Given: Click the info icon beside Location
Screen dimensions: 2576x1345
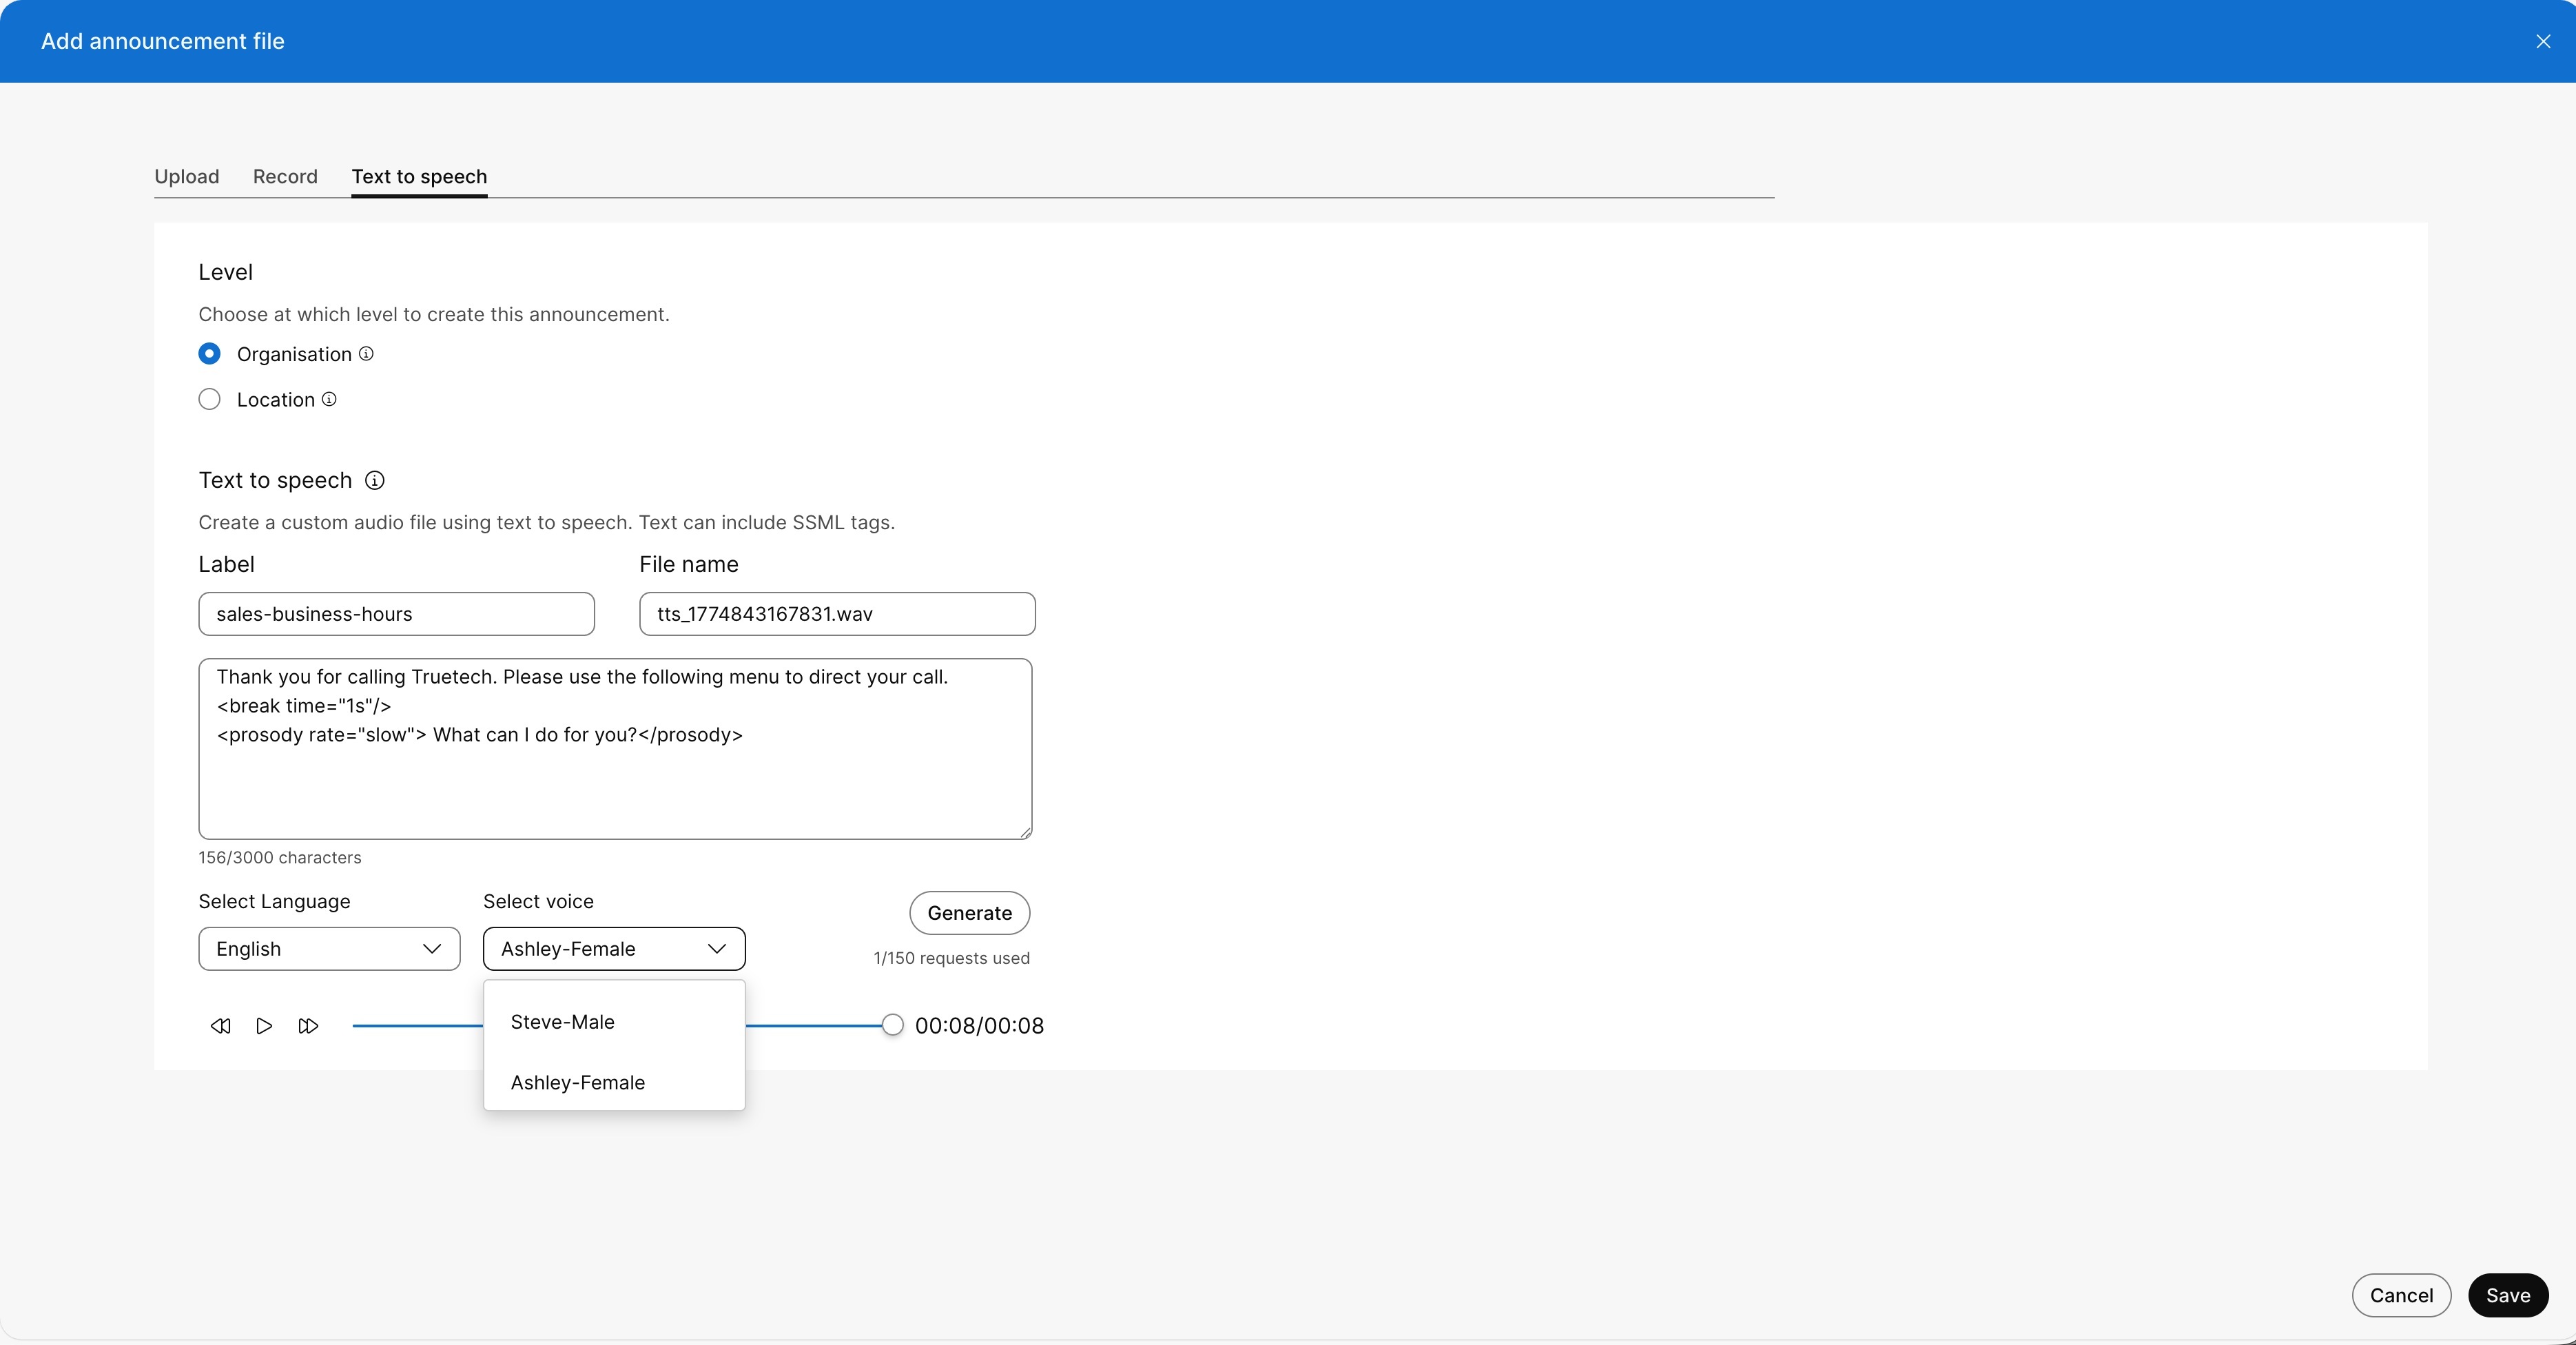Looking at the screenshot, I should click(330, 399).
